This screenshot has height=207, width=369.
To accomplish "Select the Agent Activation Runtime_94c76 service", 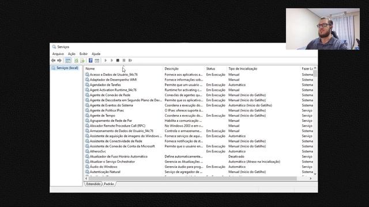I will (113, 90).
